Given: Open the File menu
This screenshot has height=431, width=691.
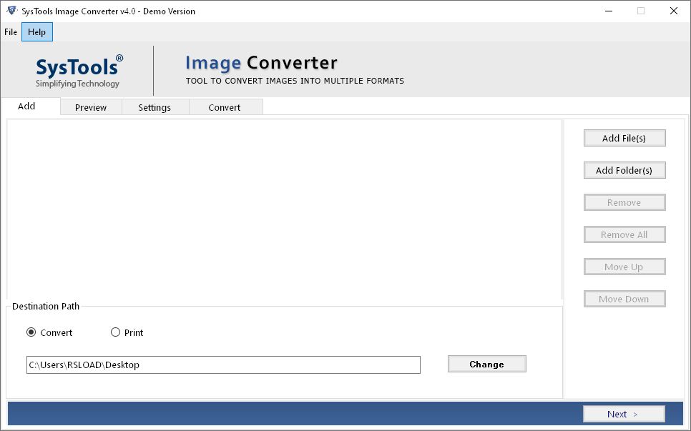Looking at the screenshot, I should point(10,31).
